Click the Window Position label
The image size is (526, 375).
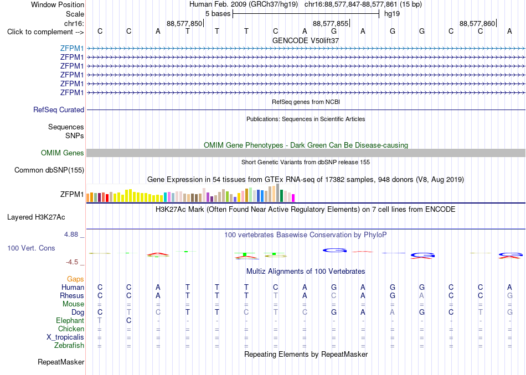coord(58,4)
